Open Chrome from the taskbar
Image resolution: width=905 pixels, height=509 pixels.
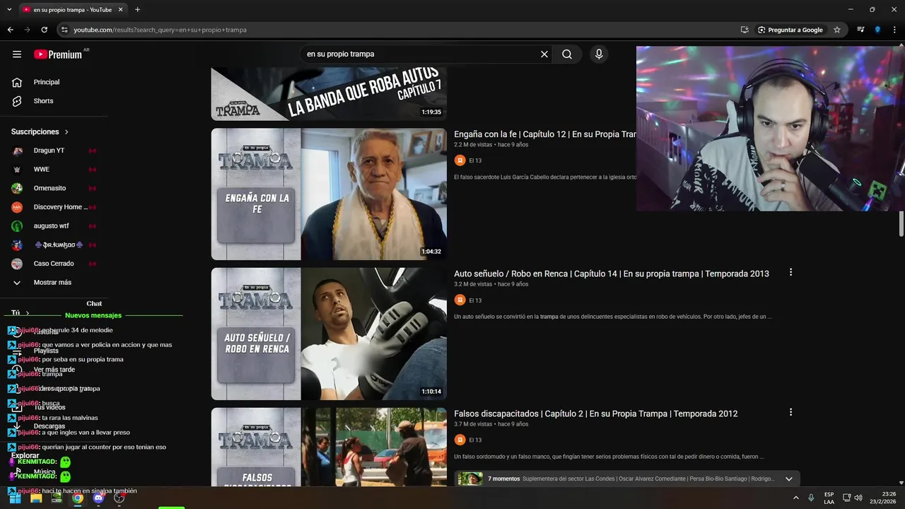coord(78,498)
